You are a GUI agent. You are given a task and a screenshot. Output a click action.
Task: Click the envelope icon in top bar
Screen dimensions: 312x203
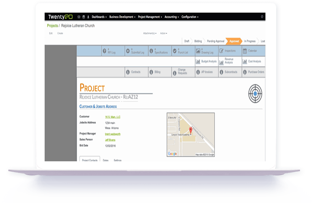tap(79, 17)
